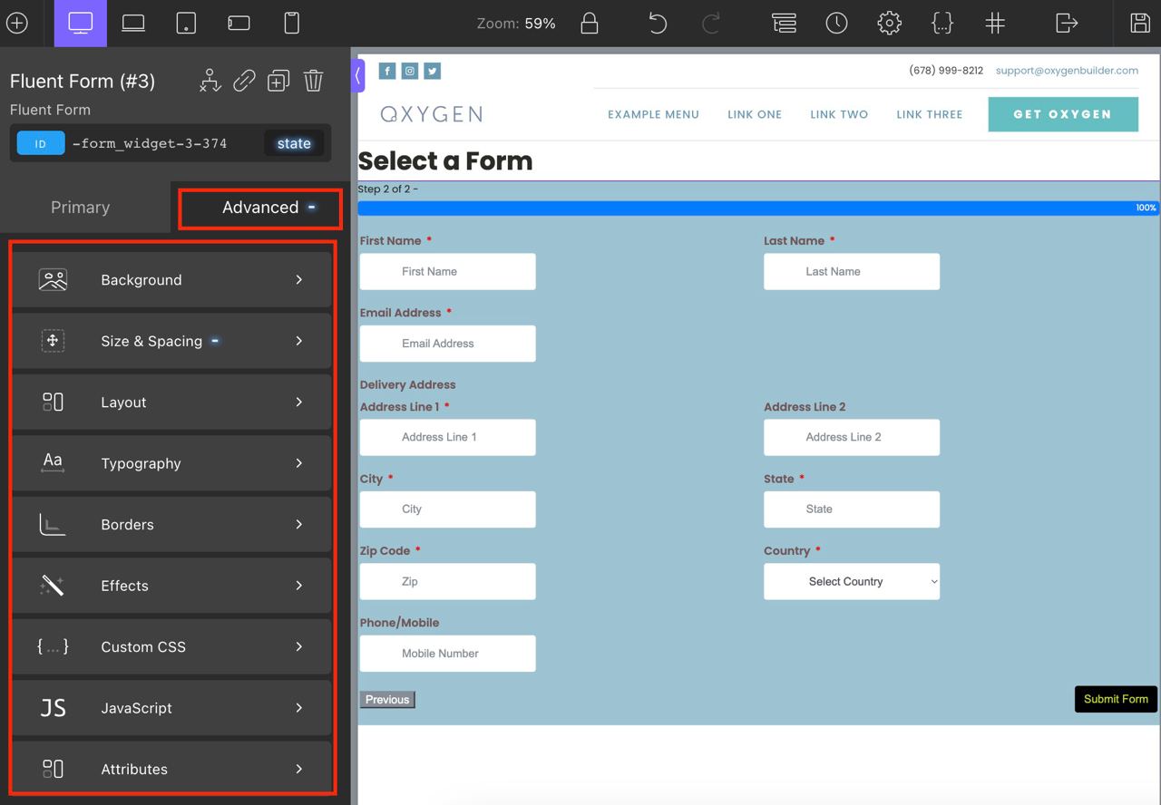Viewport: 1161px width, 805px height.
Task: Duplicate the Fluent Form element
Action: tap(278, 81)
